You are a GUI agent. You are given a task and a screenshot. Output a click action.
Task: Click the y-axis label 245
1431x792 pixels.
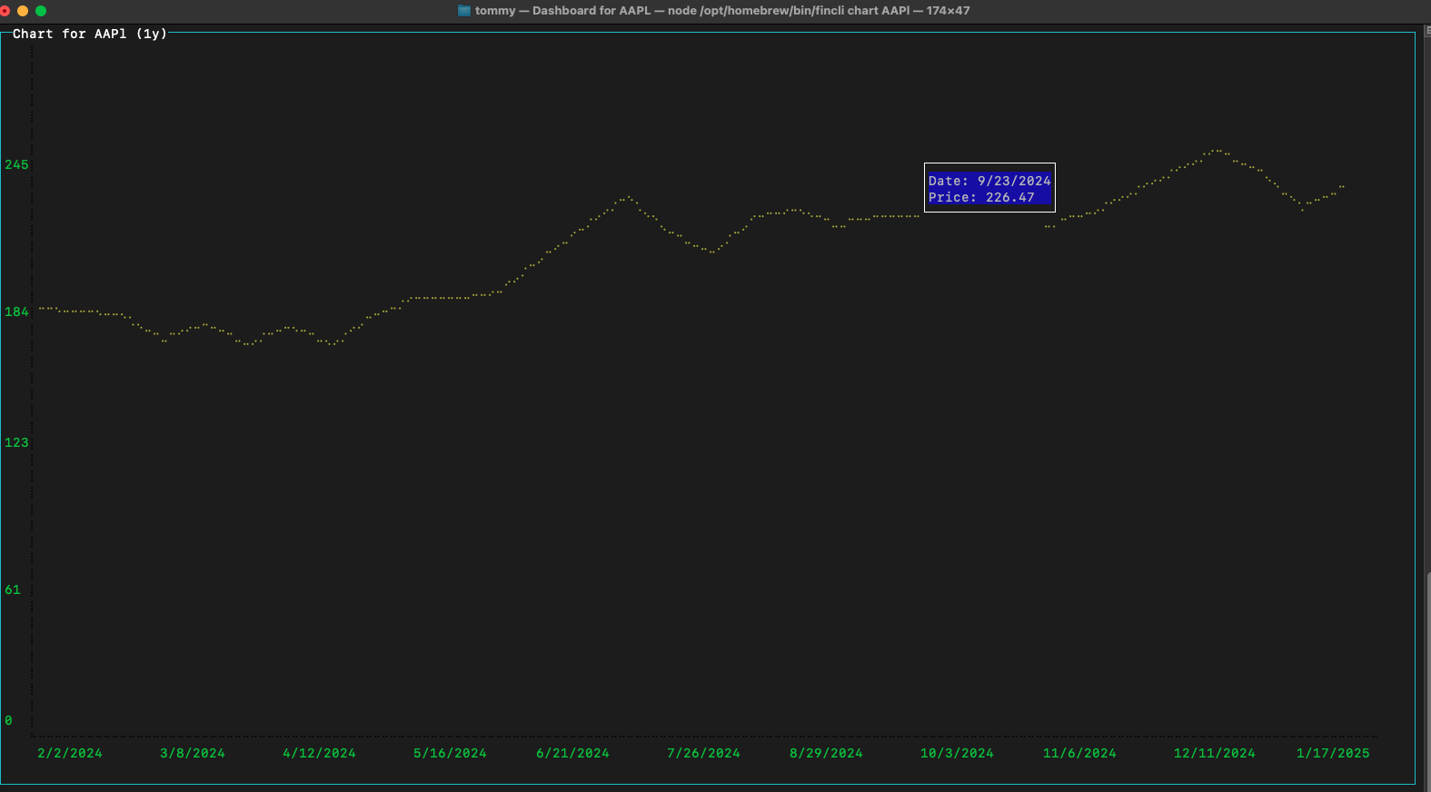click(16, 164)
